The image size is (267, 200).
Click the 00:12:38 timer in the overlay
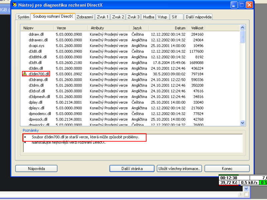point(229,178)
